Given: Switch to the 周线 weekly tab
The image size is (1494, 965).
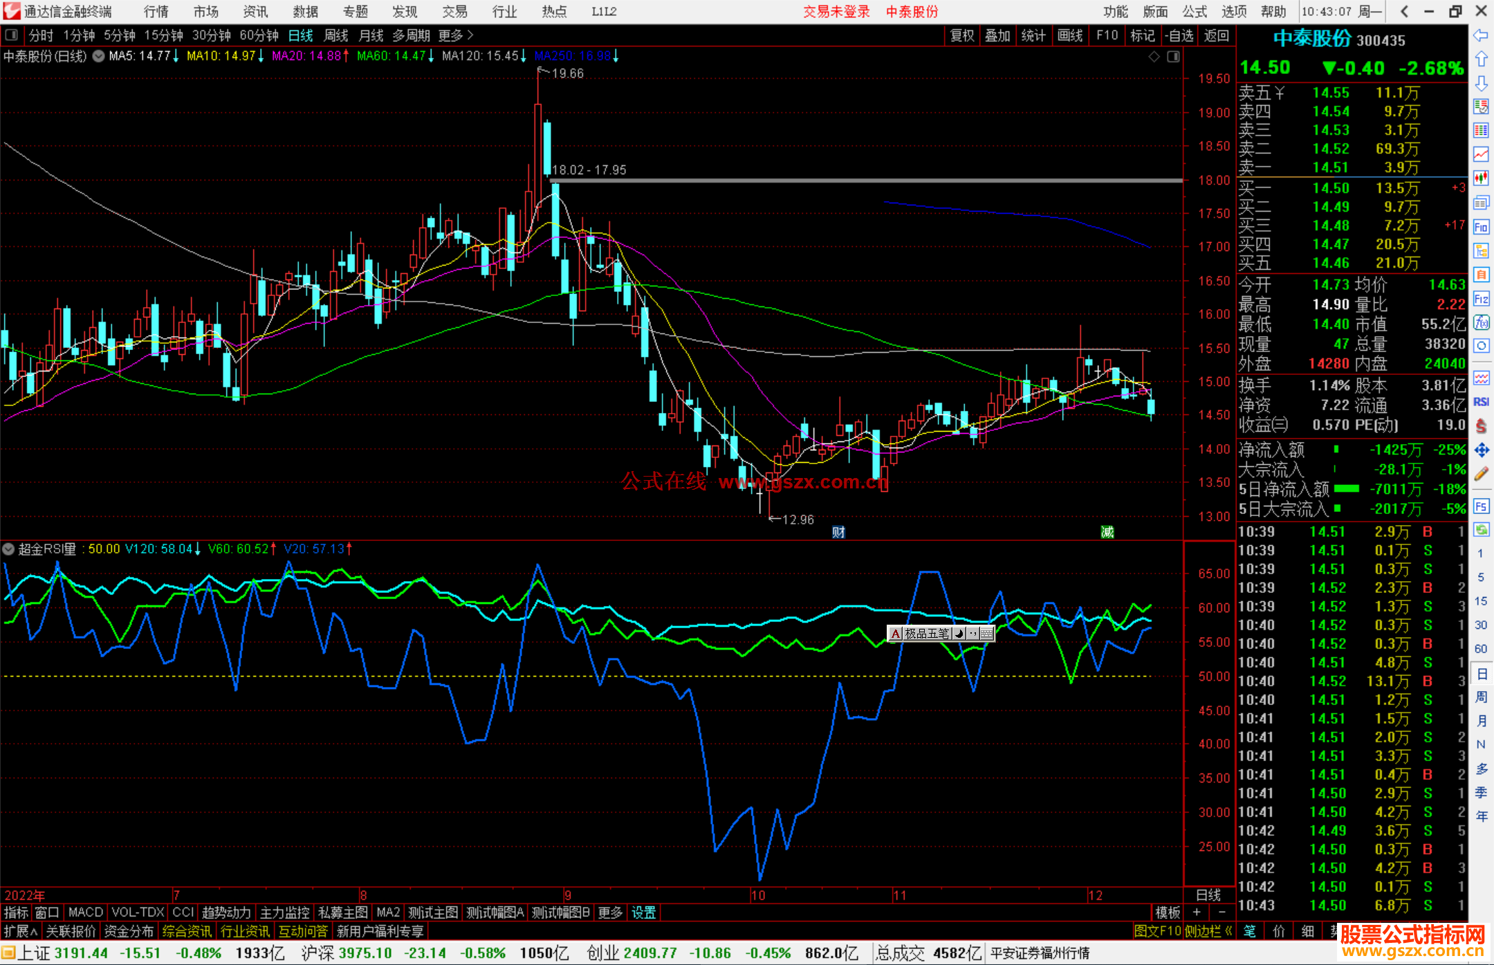Looking at the screenshot, I should (335, 35).
